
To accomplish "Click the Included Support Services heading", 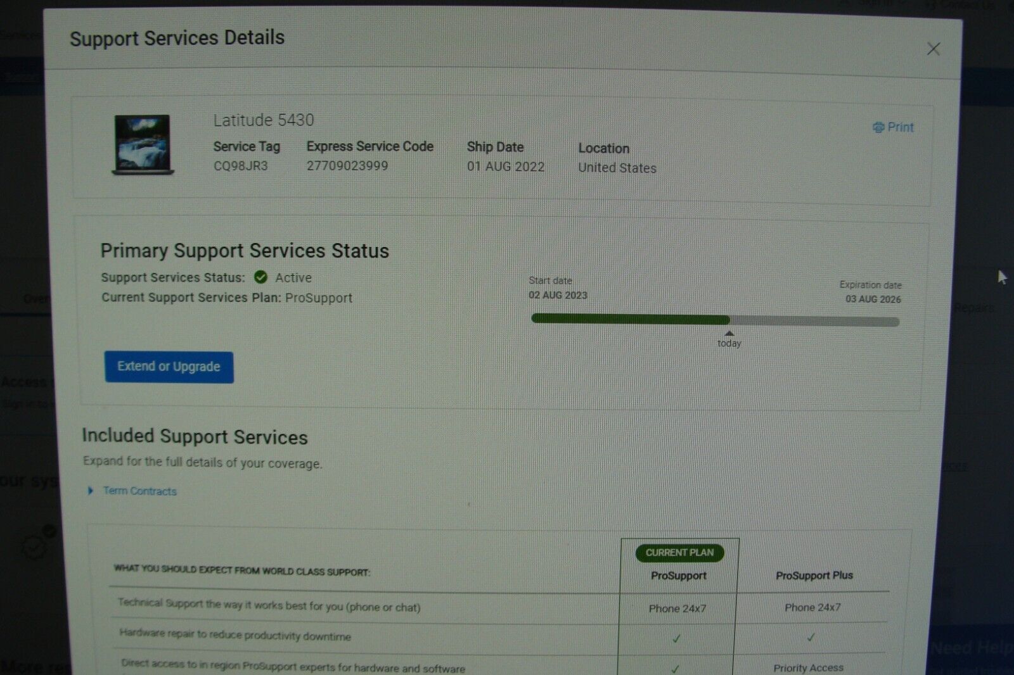I will [195, 436].
